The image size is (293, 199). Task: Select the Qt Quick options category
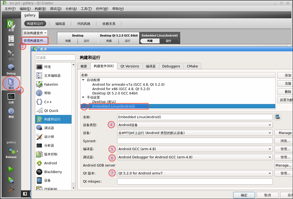54,111
